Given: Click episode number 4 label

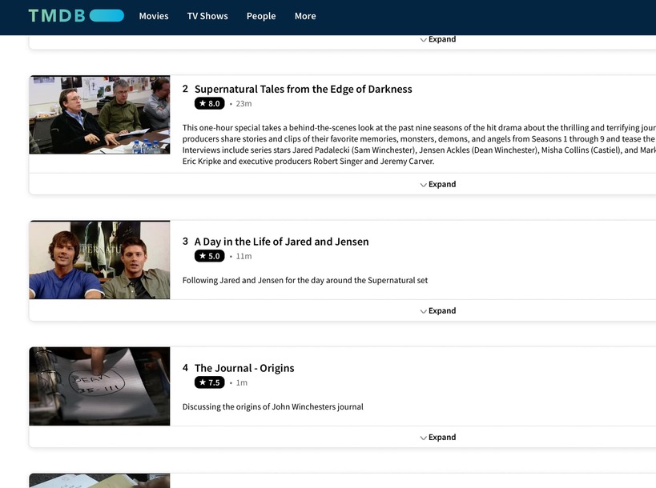Looking at the screenshot, I should click(x=185, y=368).
